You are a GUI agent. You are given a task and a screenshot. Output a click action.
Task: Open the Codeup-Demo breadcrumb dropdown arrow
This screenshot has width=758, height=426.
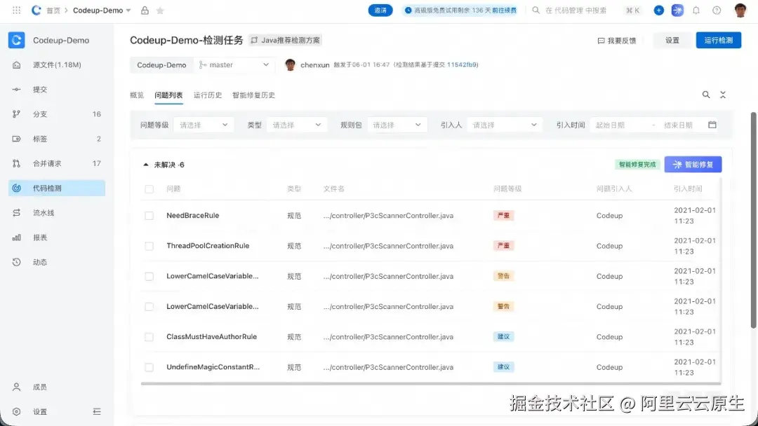pos(128,10)
